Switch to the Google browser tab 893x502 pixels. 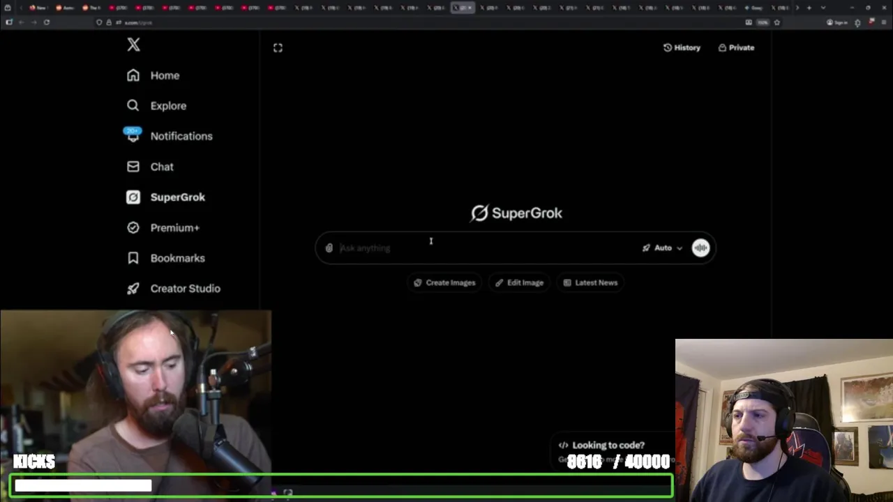[754, 8]
